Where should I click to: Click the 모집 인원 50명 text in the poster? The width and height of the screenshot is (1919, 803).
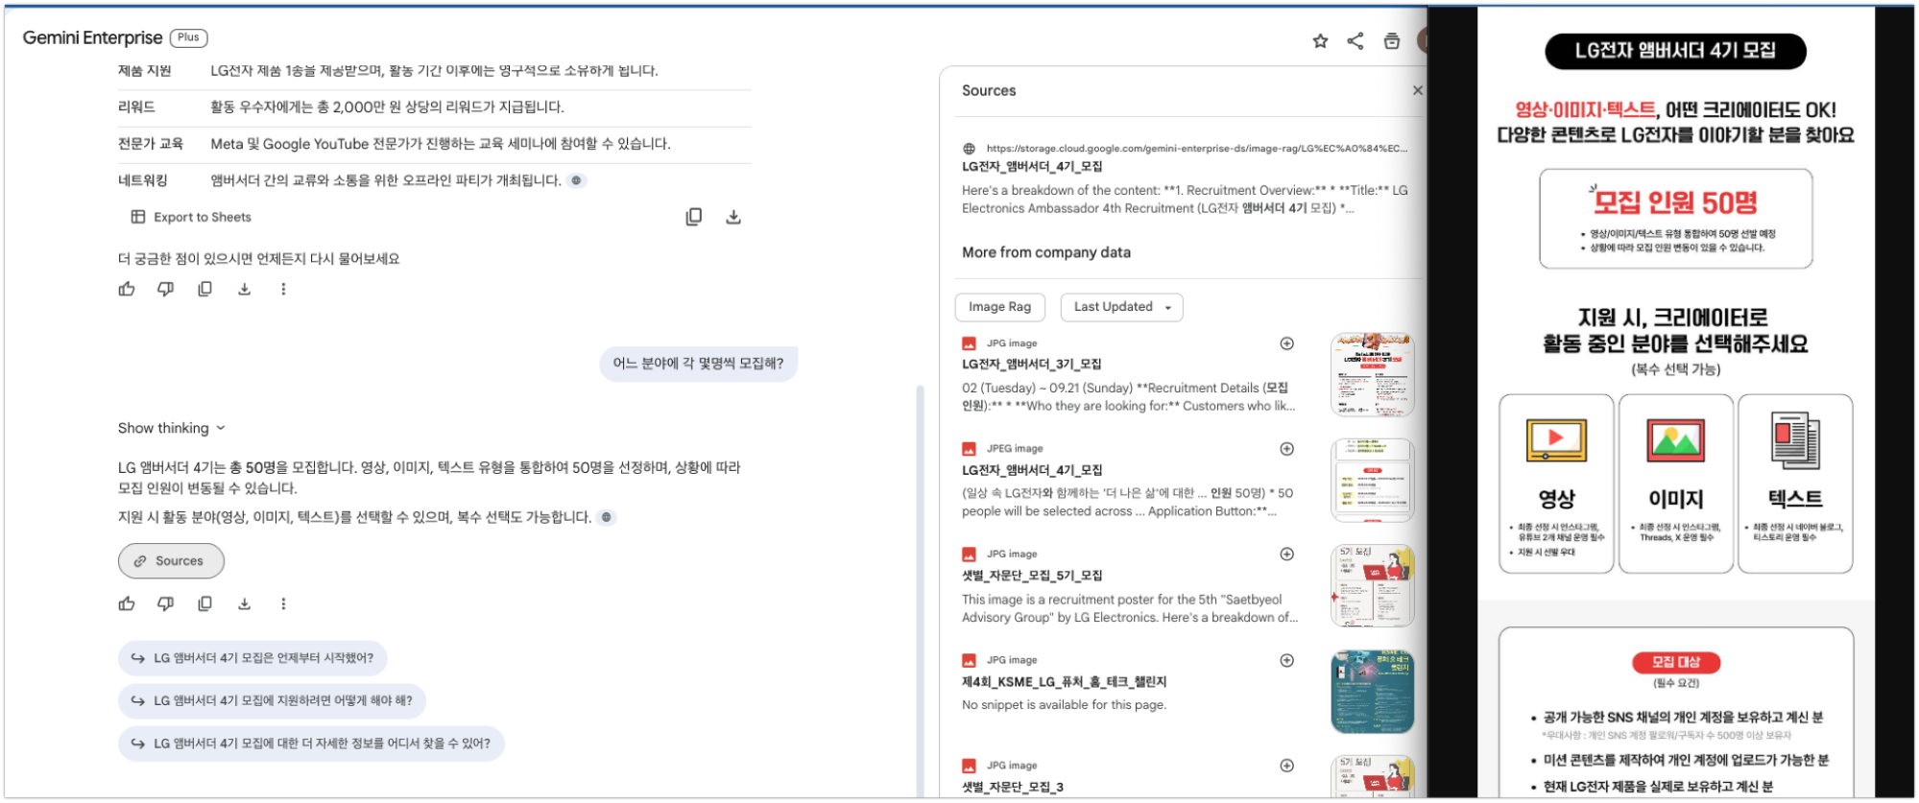click(1675, 202)
